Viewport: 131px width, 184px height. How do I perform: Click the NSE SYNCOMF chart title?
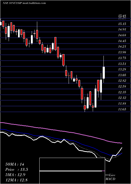tap(12, 3)
